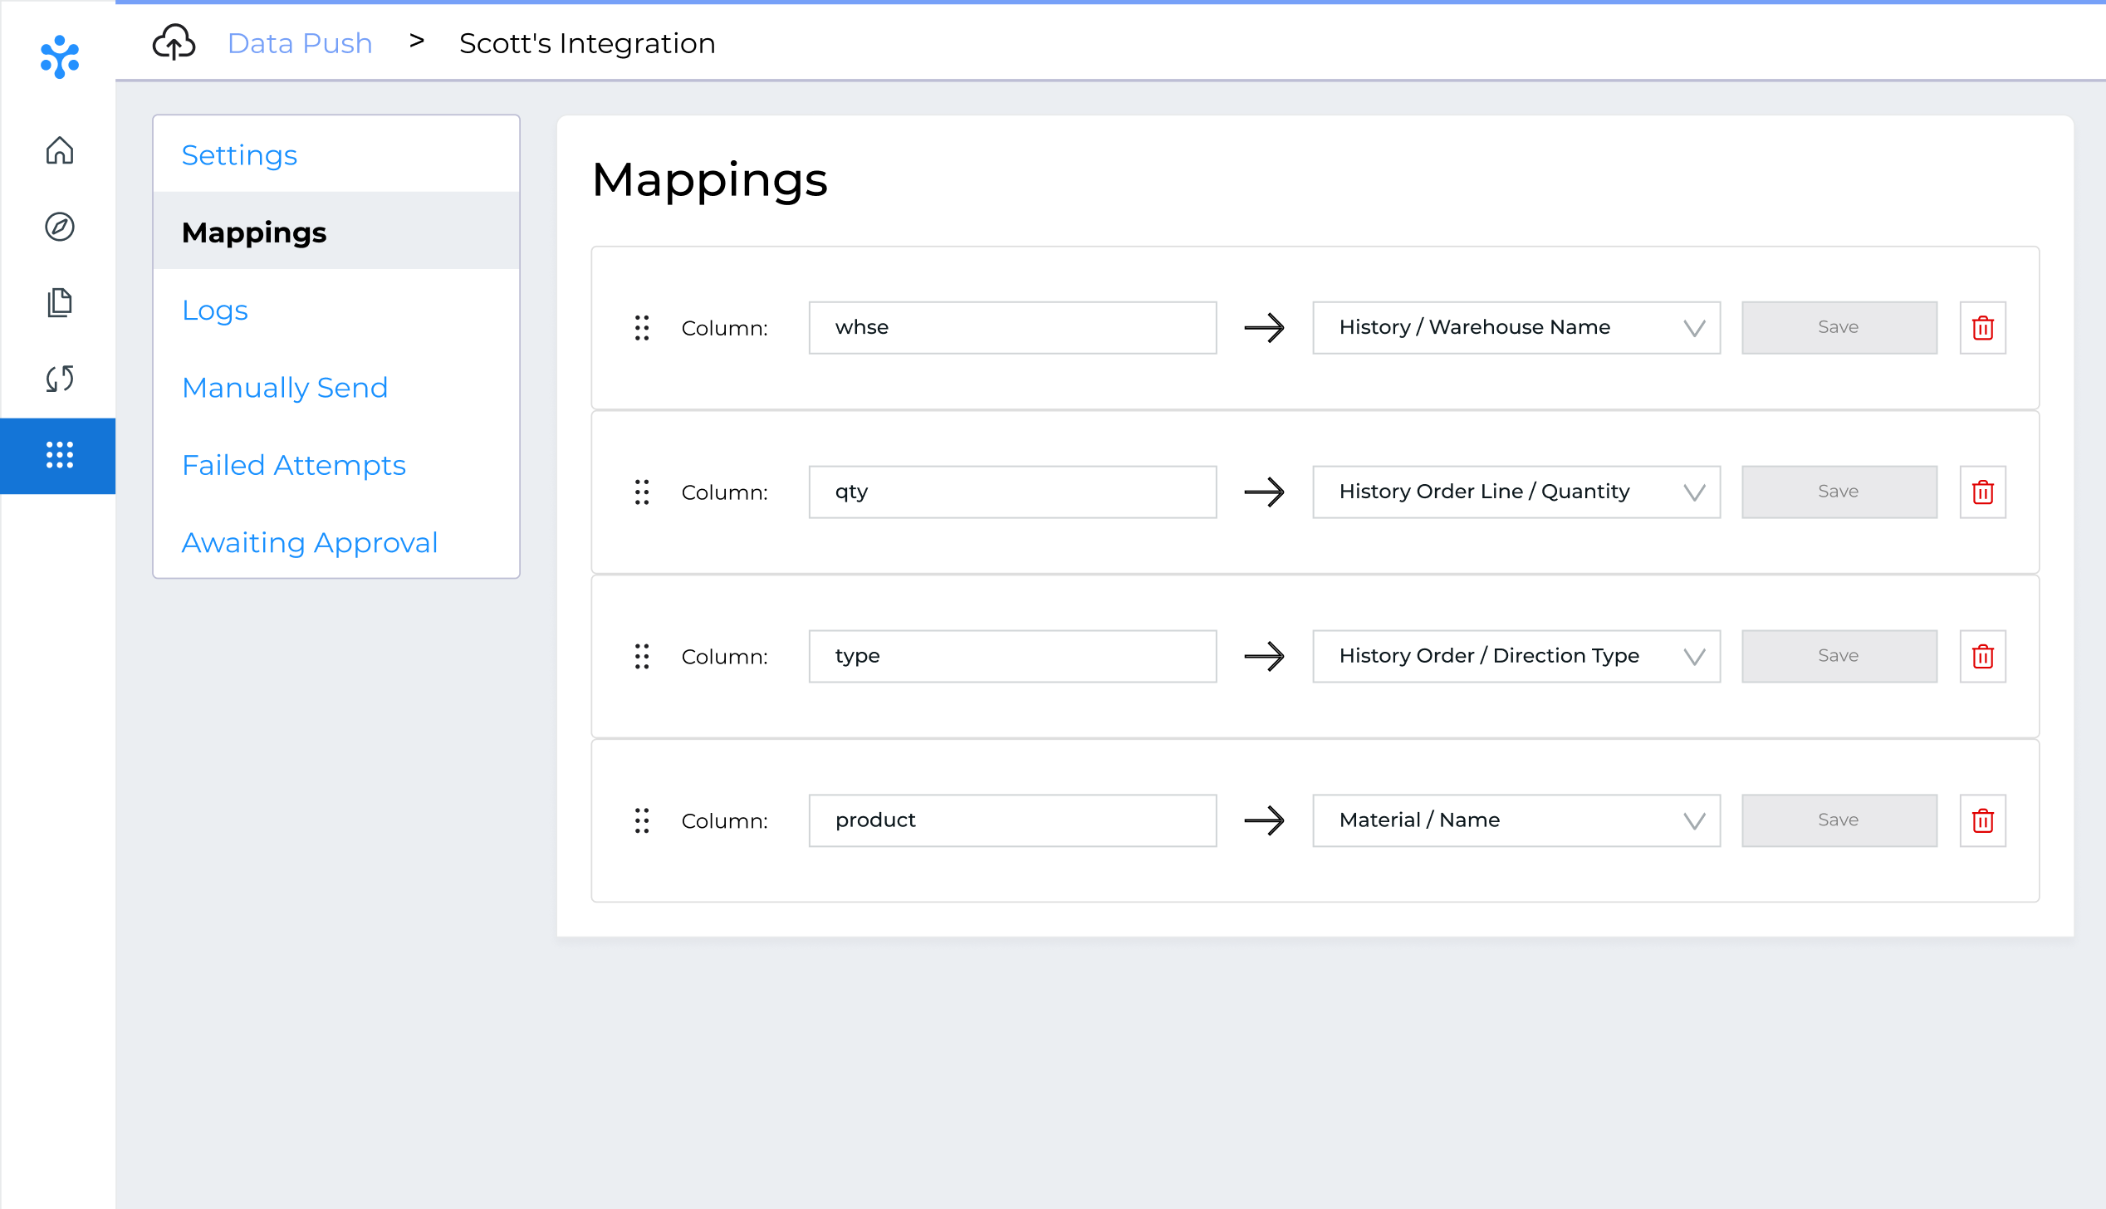The height and width of the screenshot is (1209, 2106).
Task: Open the History Order Line / Quantity dropdown
Action: [x=1695, y=492]
